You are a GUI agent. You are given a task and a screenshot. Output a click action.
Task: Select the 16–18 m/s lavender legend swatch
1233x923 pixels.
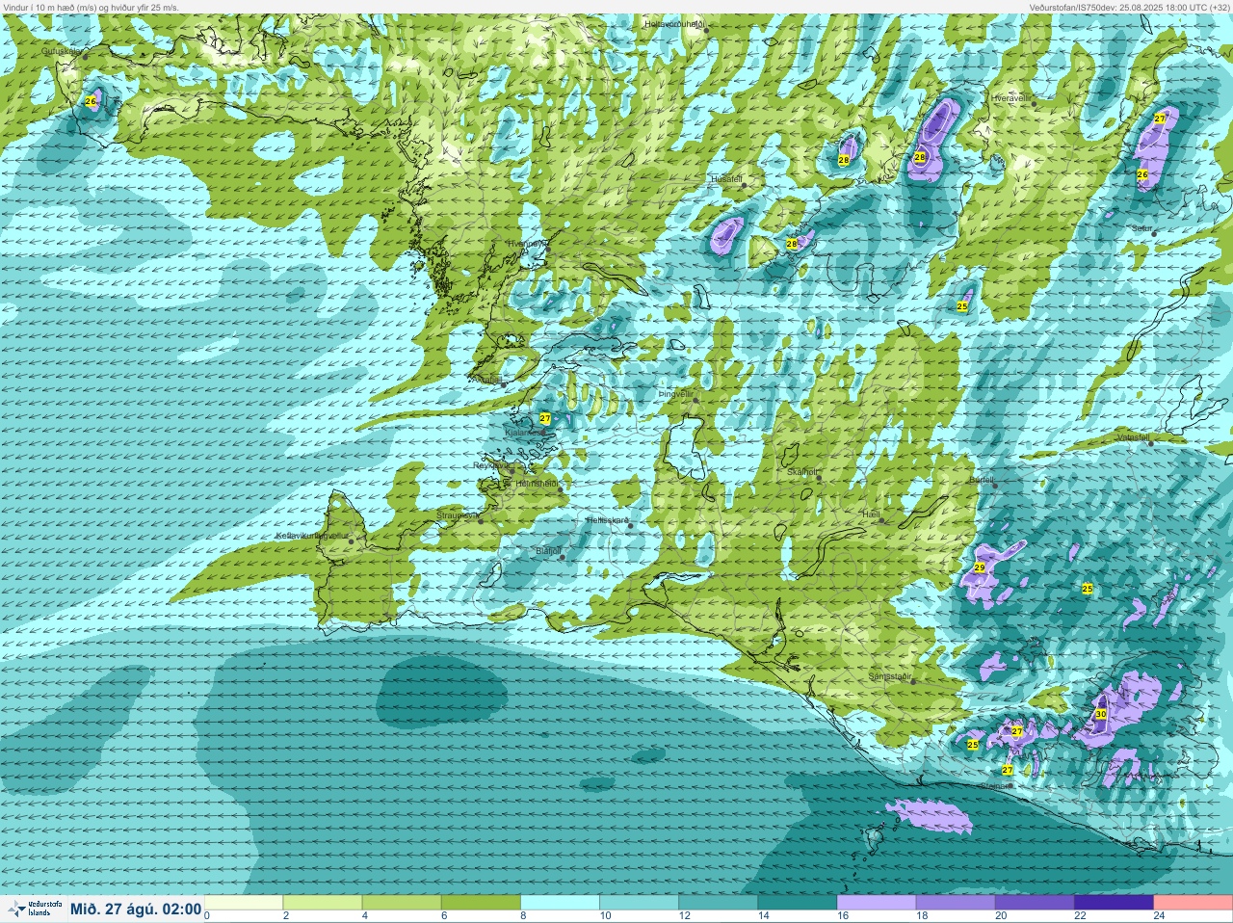pyautogui.click(x=876, y=903)
